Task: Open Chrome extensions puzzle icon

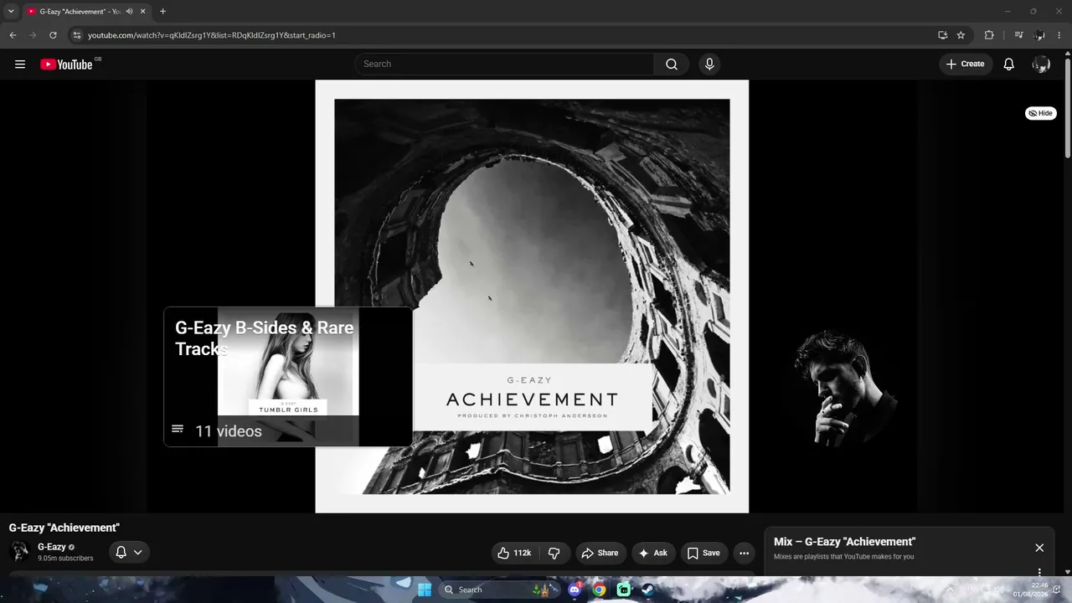Action: pos(989,35)
